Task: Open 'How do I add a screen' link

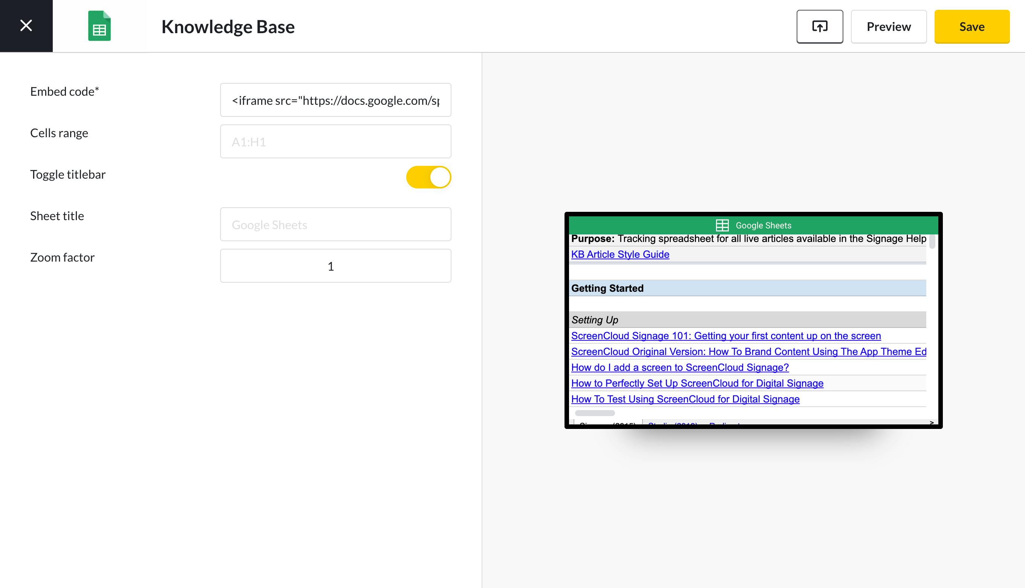Action: tap(680, 367)
